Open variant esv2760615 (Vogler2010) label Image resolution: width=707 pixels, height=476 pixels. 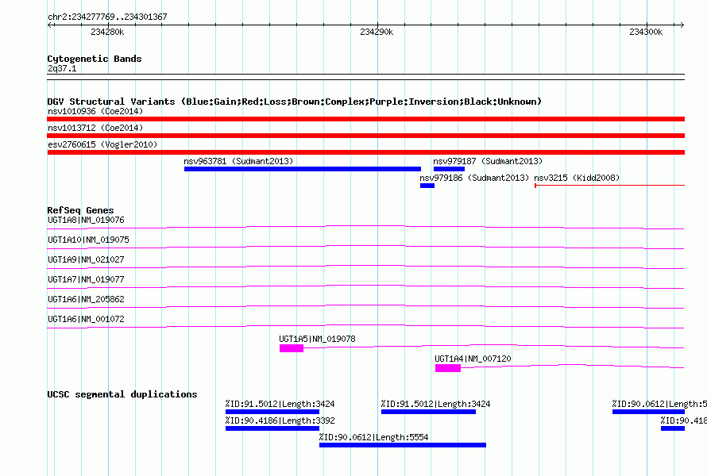(x=102, y=144)
